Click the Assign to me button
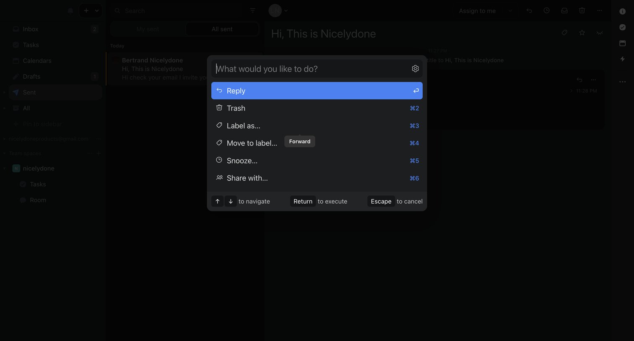 (477, 11)
